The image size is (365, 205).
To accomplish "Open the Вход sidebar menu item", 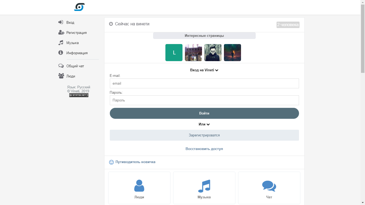I will tap(70, 22).
